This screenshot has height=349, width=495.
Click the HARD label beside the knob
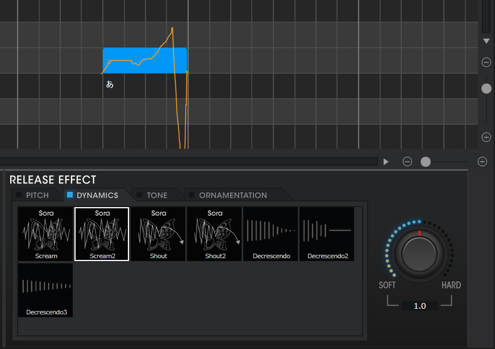click(451, 285)
